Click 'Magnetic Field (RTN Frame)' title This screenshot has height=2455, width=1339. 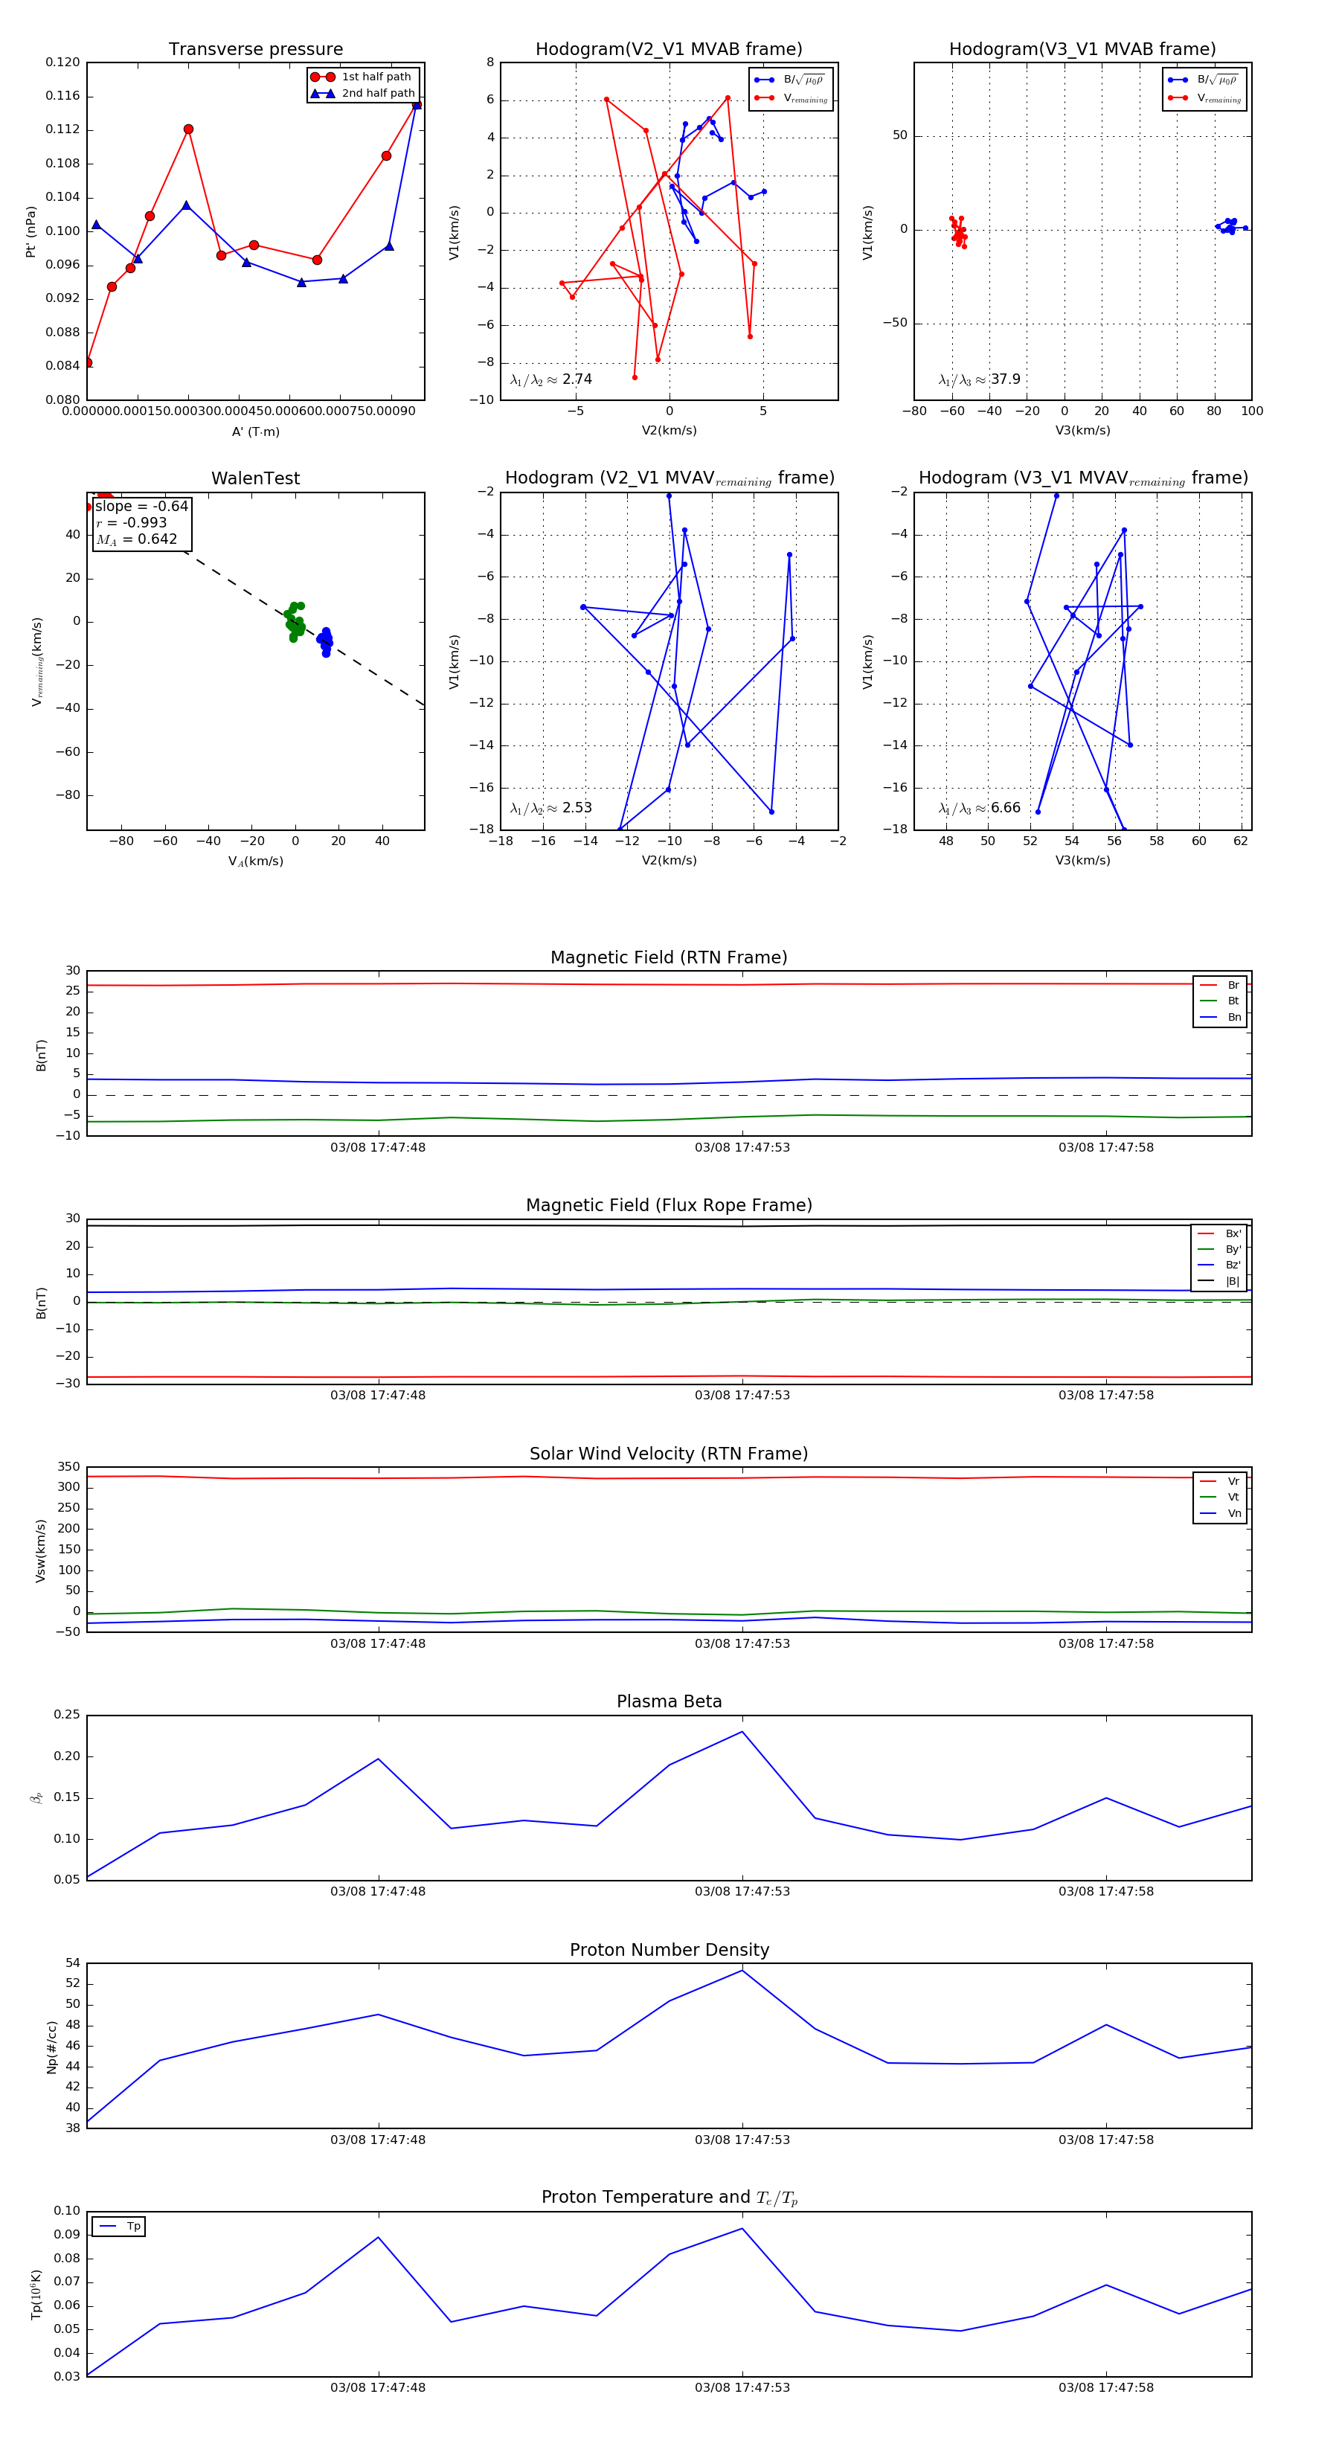(669, 957)
